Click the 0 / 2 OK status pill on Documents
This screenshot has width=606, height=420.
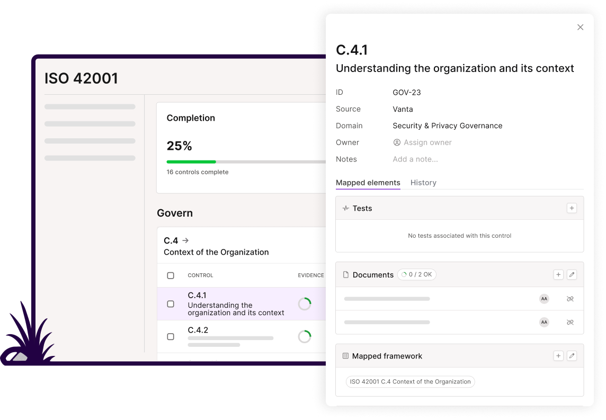coord(416,274)
